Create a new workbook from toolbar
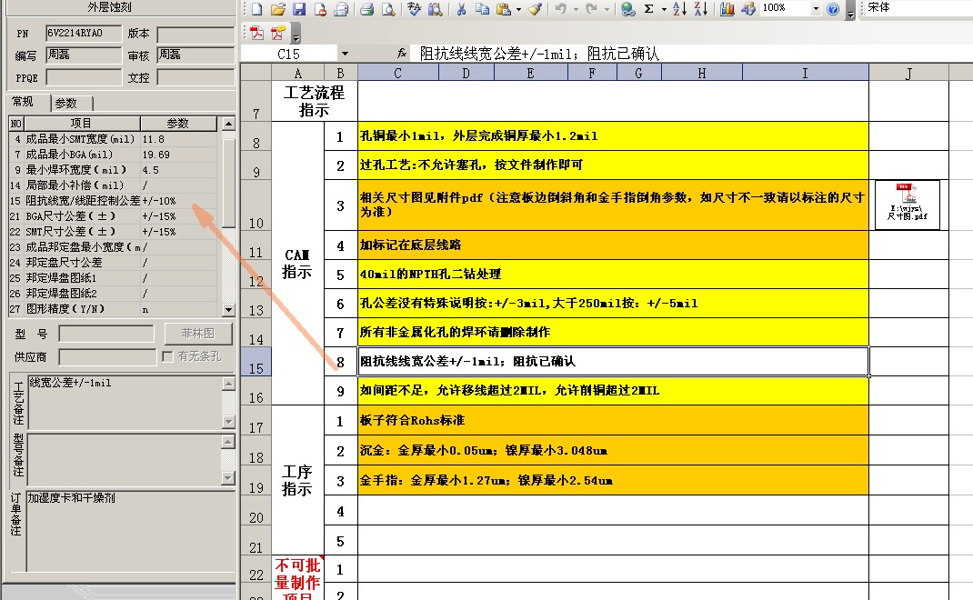The height and width of the screenshot is (600, 973). 257,9
